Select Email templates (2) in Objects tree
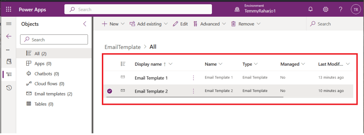Screen dimensions: 364x135 [x=54, y=94]
